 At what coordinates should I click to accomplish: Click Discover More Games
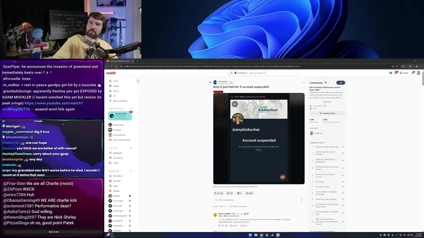pyautogui.click(x=121, y=140)
